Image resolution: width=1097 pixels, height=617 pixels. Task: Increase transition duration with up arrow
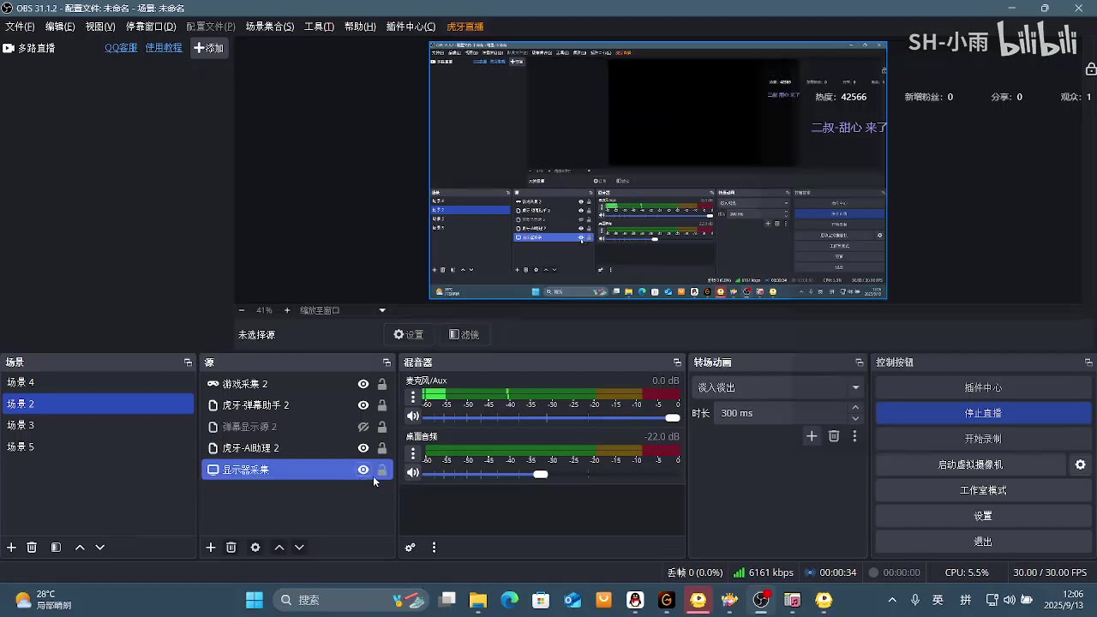pos(855,408)
